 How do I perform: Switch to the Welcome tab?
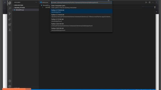pos(44,2)
